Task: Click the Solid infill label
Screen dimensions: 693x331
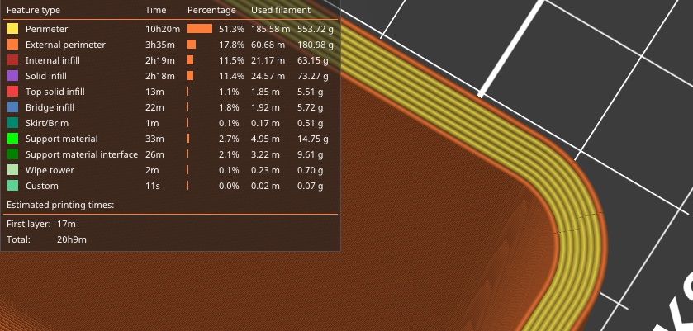Action: (x=46, y=76)
